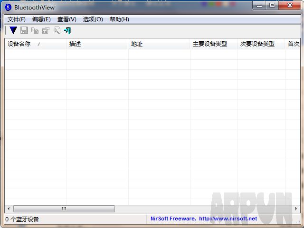This screenshot has width=304, height=228.
Task: Click the Copy selected items toolbar icon
Action: [x=35, y=31]
